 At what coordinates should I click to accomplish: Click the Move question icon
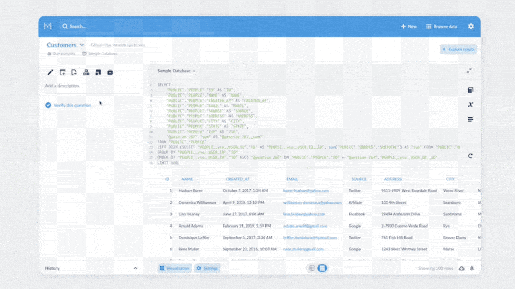coord(74,73)
